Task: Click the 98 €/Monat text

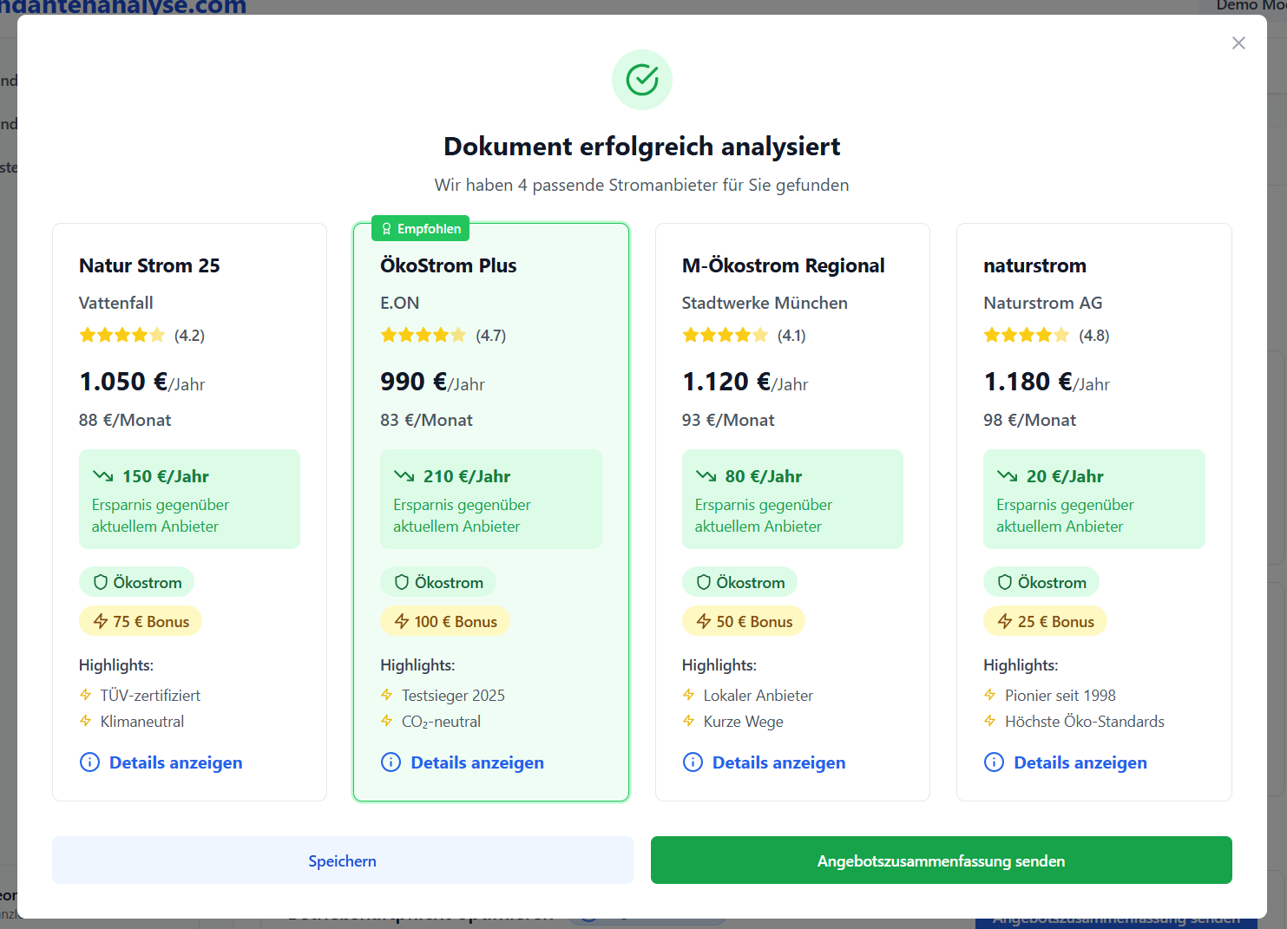Action: [1029, 420]
